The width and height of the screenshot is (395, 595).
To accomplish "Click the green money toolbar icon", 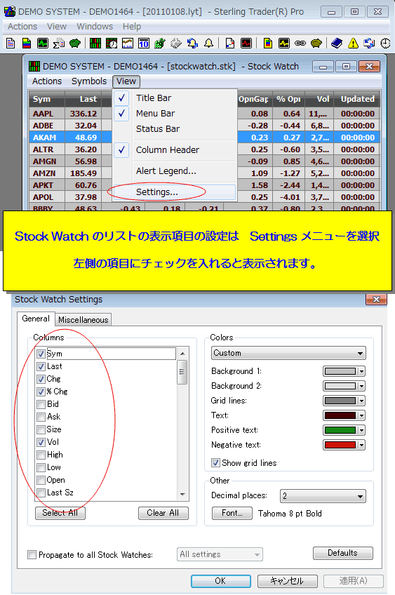I will (160, 44).
